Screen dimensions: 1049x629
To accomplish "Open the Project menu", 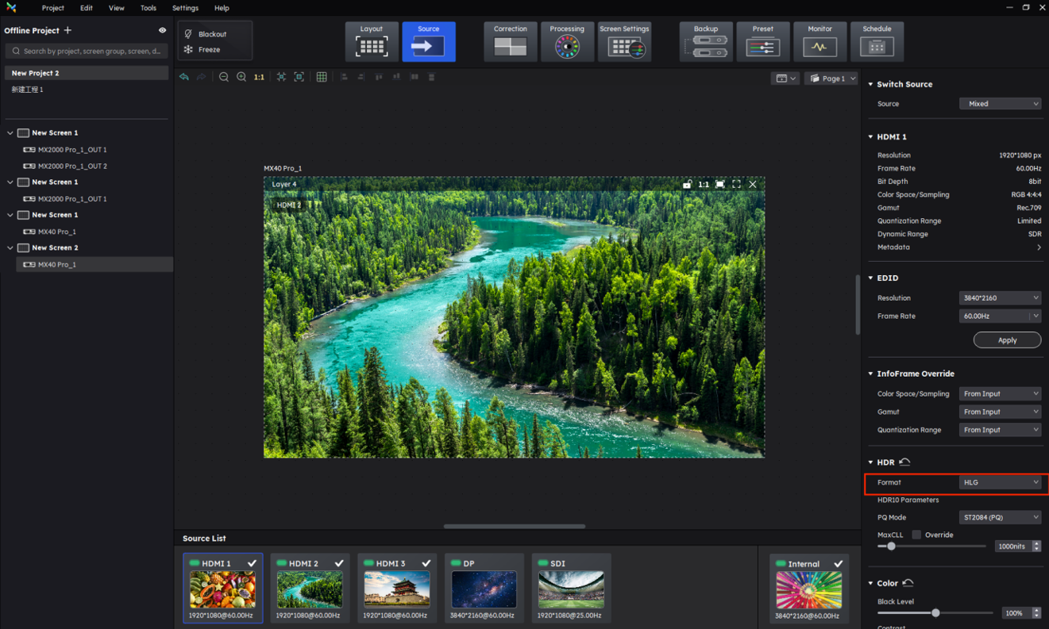I will click(x=53, y=8).
